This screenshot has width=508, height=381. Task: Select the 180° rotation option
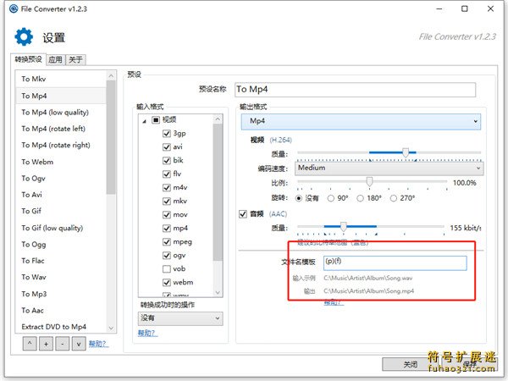click(361, 198)
